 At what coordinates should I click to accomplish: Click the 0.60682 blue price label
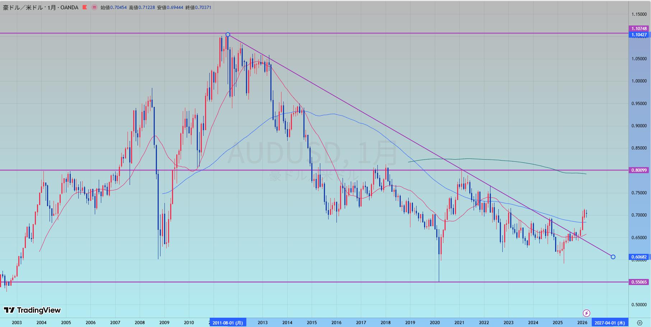tap(639, 257)
